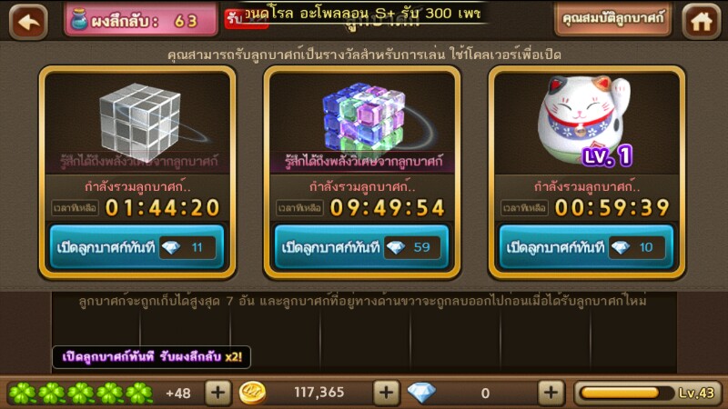Open crystal dice instantly for 59 diamonds

pos(361,247)
